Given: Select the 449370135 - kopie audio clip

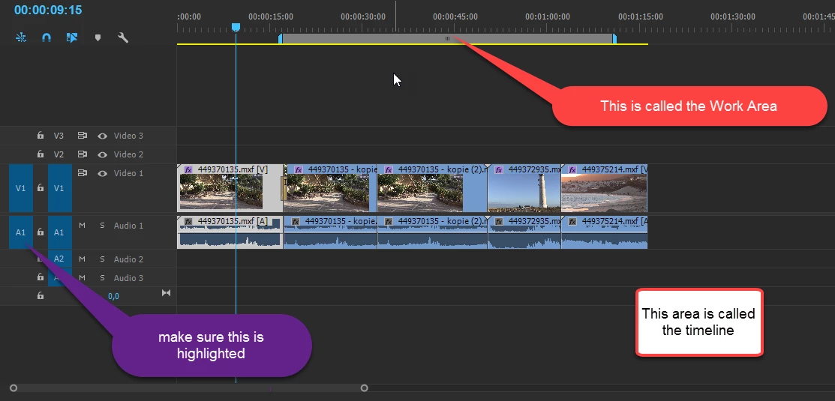Looking at the screenshot, I should pyautogui.click(x=330, y=232).
